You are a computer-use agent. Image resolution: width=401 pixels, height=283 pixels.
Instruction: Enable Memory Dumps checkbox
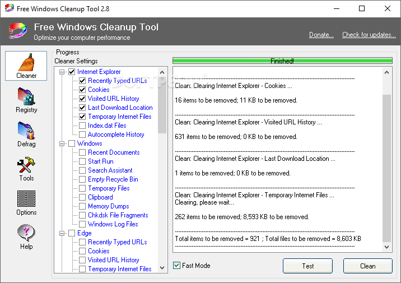pyautogui.click(x=82, y=206)
